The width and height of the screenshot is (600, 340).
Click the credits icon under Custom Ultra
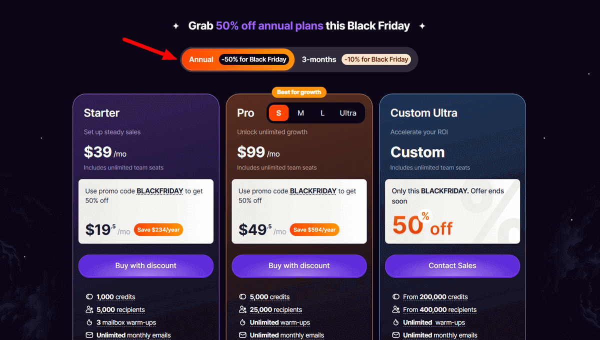396,296
